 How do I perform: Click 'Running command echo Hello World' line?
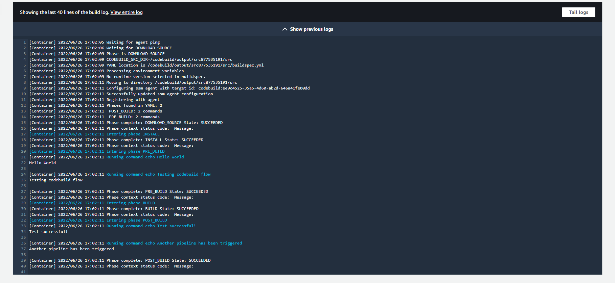click(145, 157)
